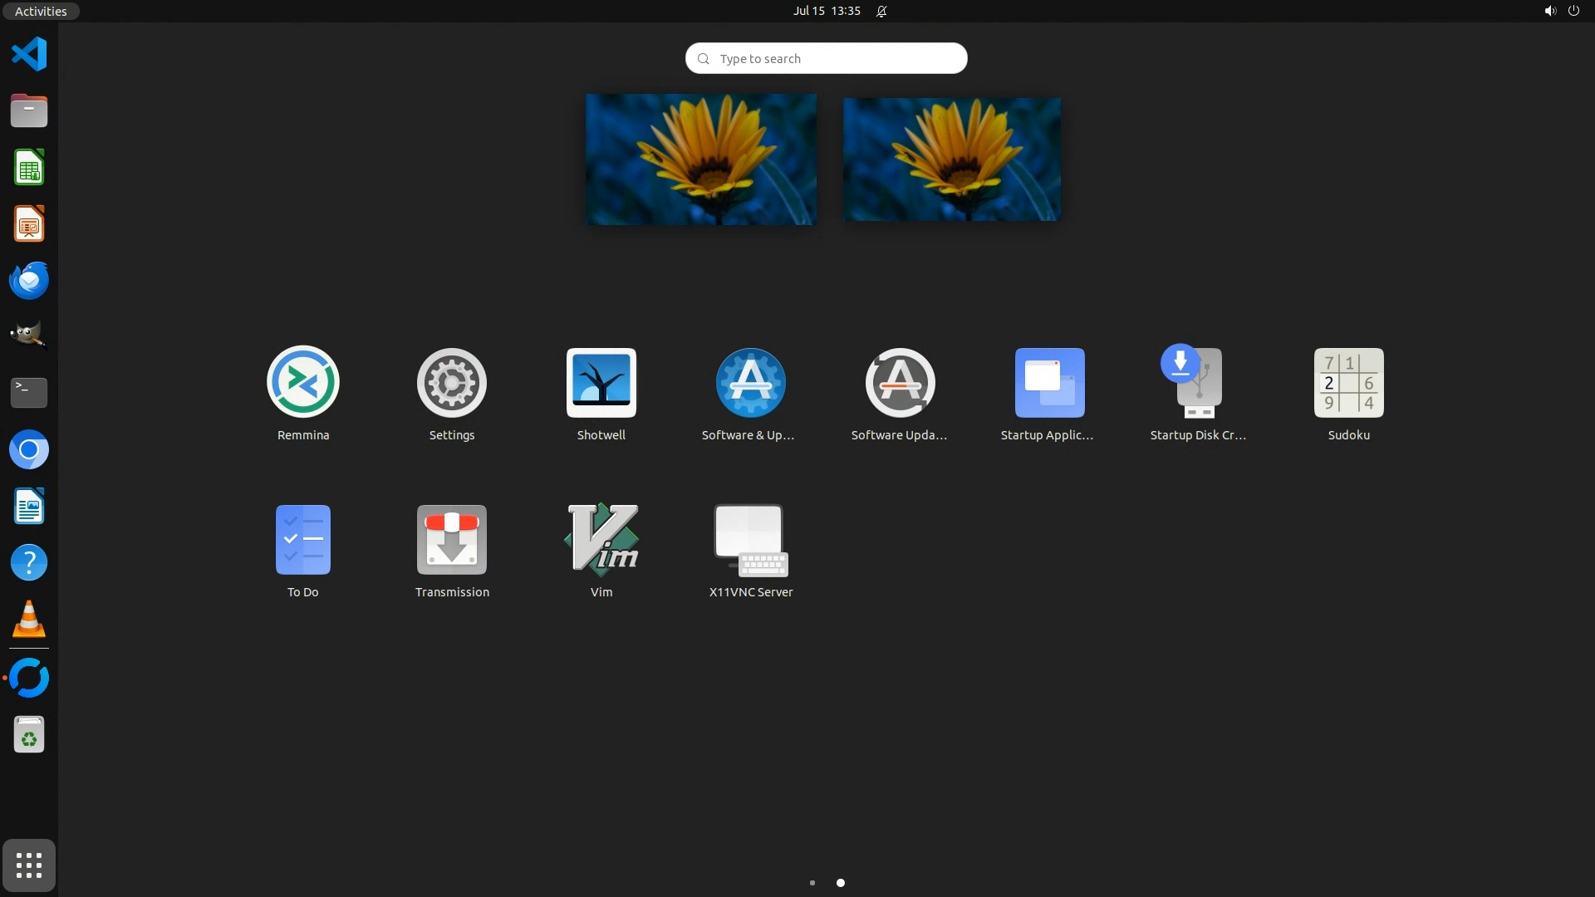The image size is (1595, 897).
Task: Select the second workspace thumbnail
Action: (951, 159)
